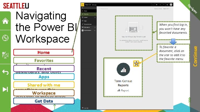Open Power BI settings gear icon
Viewport: 200px width, 112px height.
click(157, 5)
